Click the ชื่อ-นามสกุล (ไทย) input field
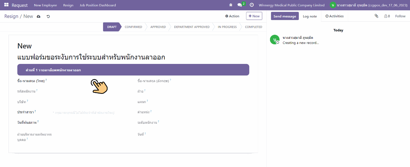This screenshot has width=410, height=167. click(x=89, y=81)
